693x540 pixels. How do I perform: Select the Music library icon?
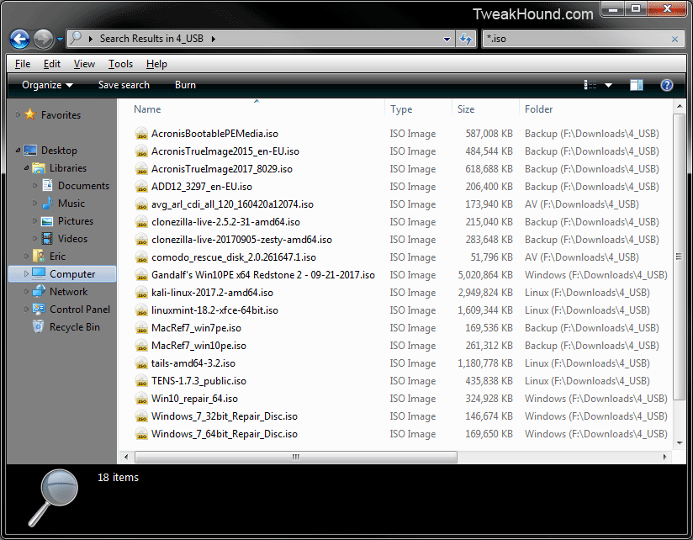click(x=47, y=204)
